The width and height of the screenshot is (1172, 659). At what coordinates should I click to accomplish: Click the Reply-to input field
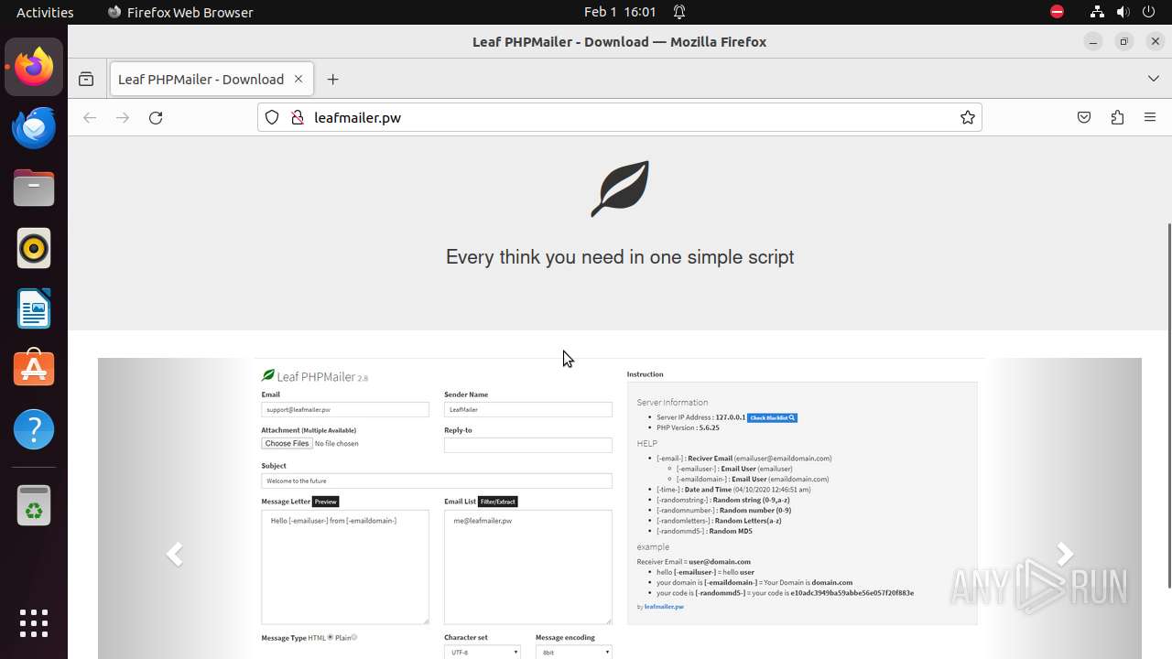(528, 445)
